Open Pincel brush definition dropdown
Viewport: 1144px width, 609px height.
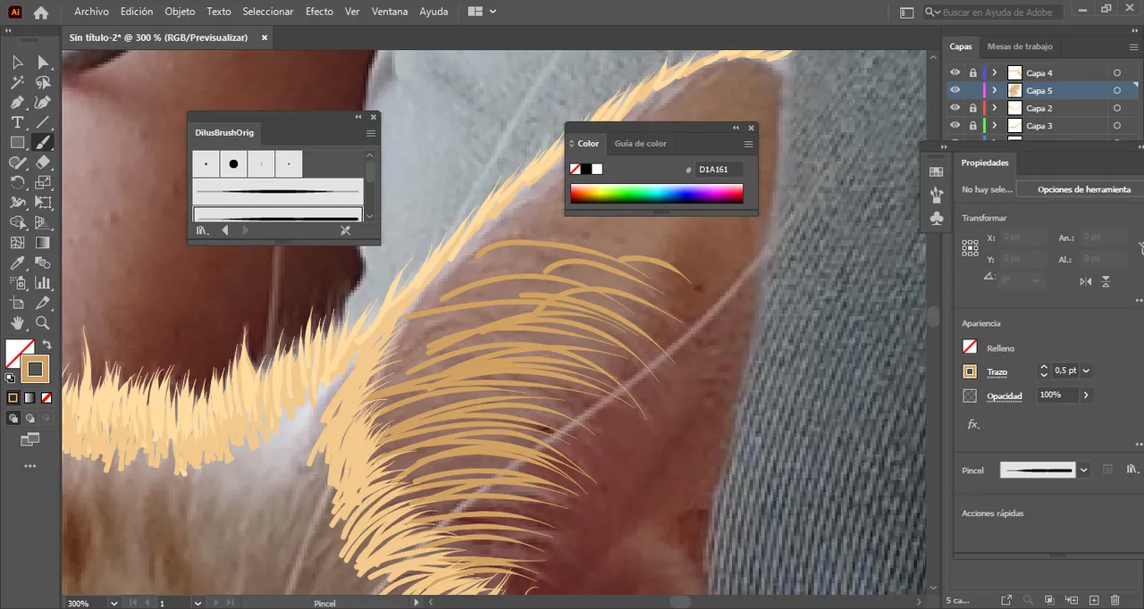(1084, 470)
